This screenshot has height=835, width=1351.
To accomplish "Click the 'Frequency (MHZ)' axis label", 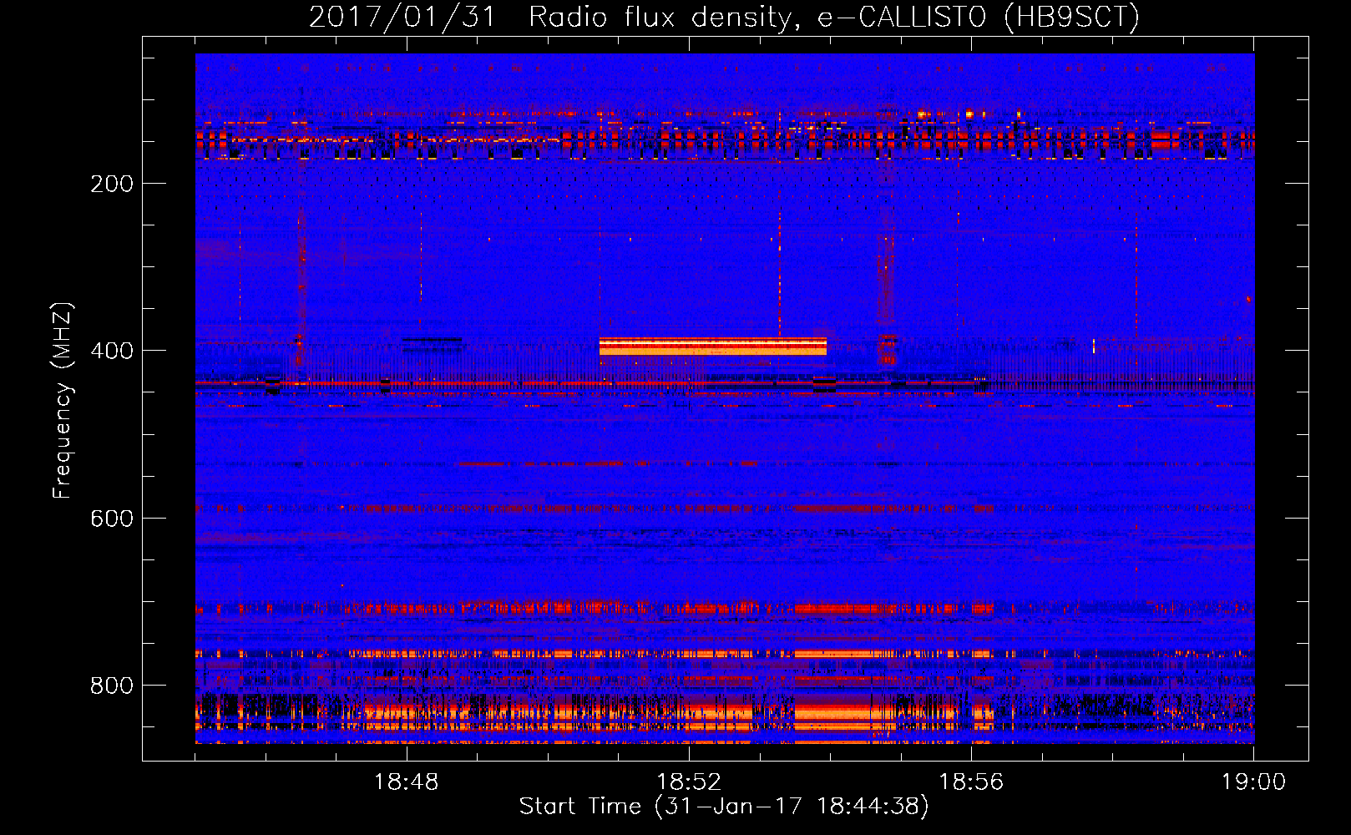I will (x=63, y=400).
